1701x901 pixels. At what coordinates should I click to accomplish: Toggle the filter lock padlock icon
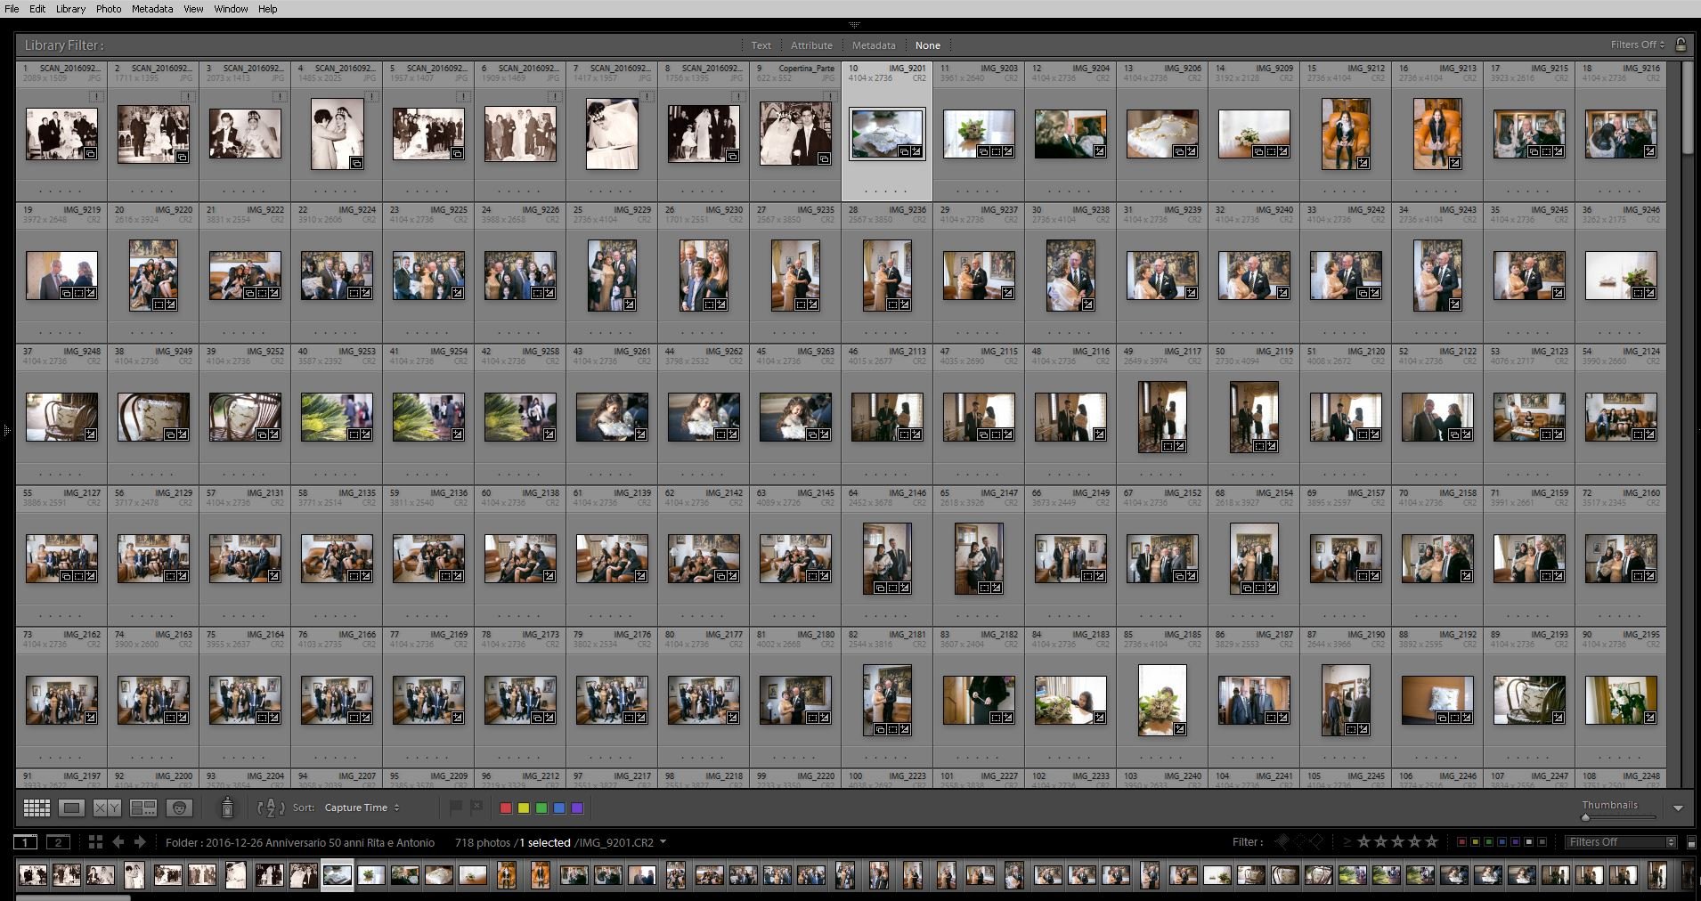(1681, 45)
